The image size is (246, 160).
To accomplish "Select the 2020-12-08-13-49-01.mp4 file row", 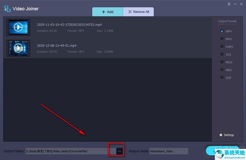I will pos(117,48).
